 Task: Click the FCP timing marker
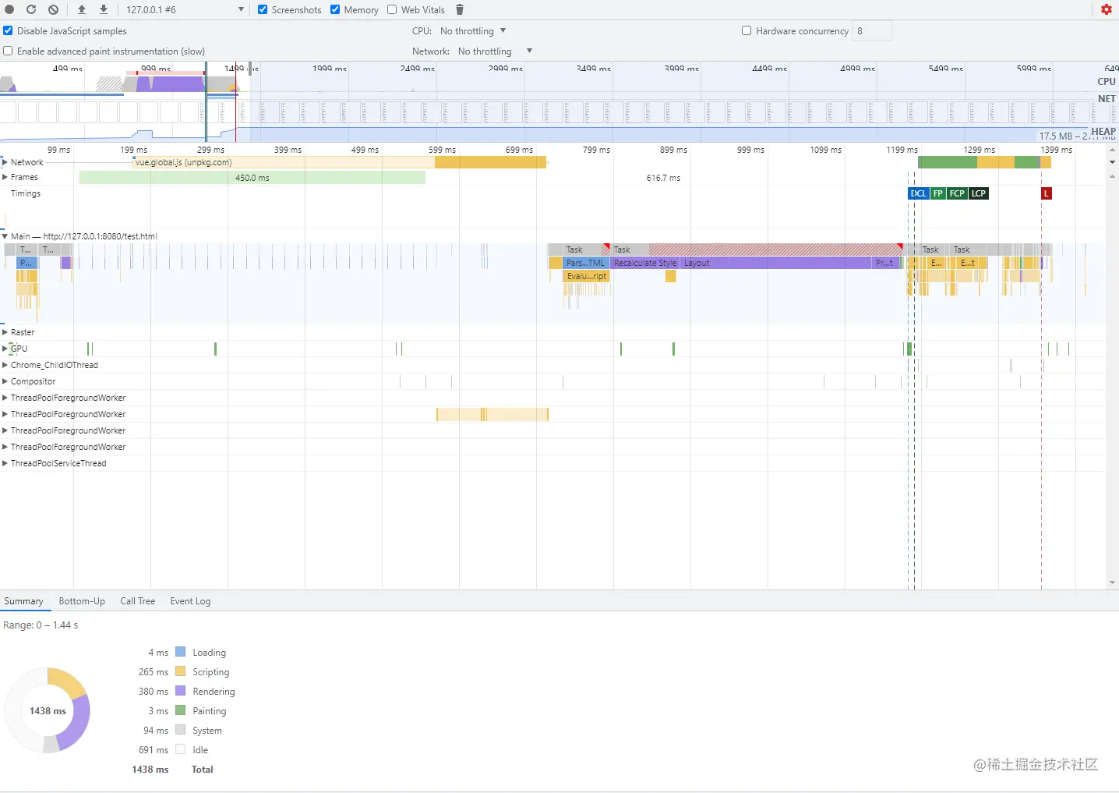957,193
